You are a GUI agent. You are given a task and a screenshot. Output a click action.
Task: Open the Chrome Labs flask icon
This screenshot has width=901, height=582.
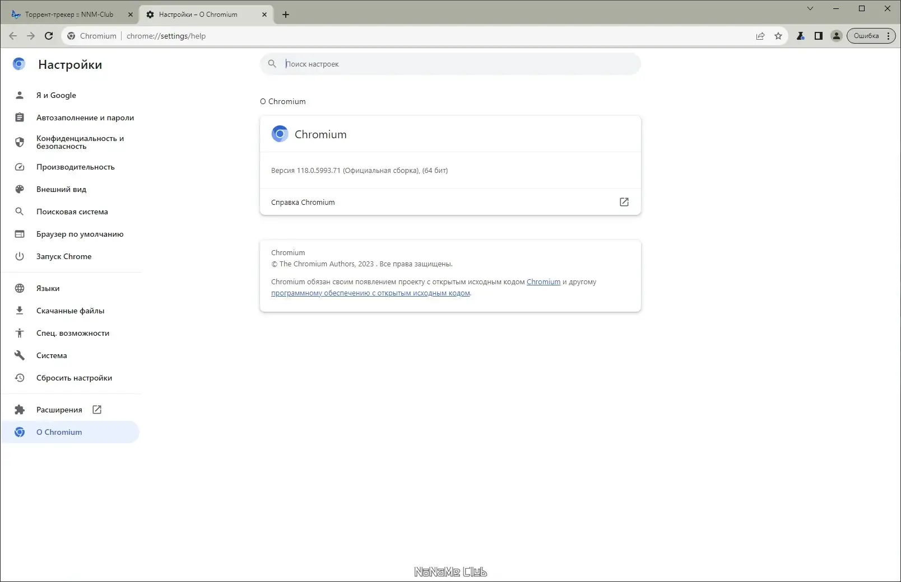pyautogui.click(x=801, y=36)
